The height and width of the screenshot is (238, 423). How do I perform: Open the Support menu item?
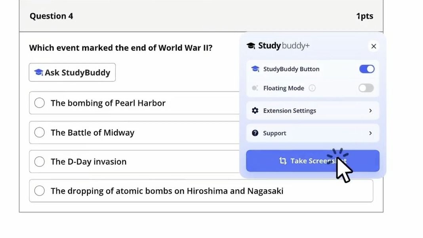pyautogui.click(x=312, y=133)
